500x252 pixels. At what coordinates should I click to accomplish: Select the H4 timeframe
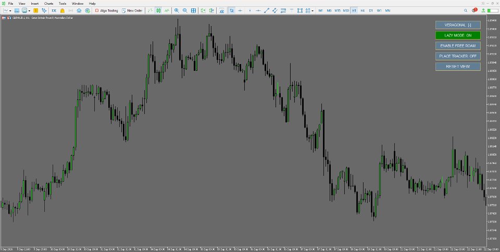coord(362,10)
